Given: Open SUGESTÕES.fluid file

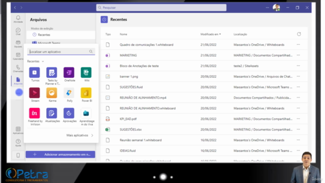Looking at the screenshot, I should (131, 87).
